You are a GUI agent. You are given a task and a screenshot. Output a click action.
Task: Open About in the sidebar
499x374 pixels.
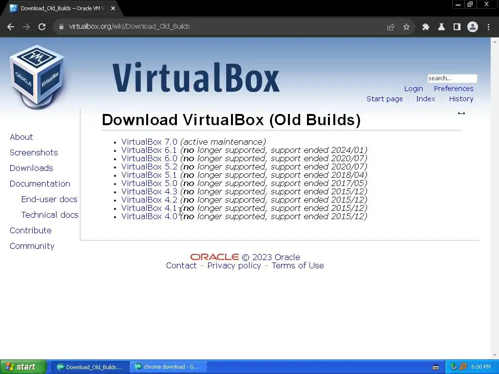pos(21,137)
